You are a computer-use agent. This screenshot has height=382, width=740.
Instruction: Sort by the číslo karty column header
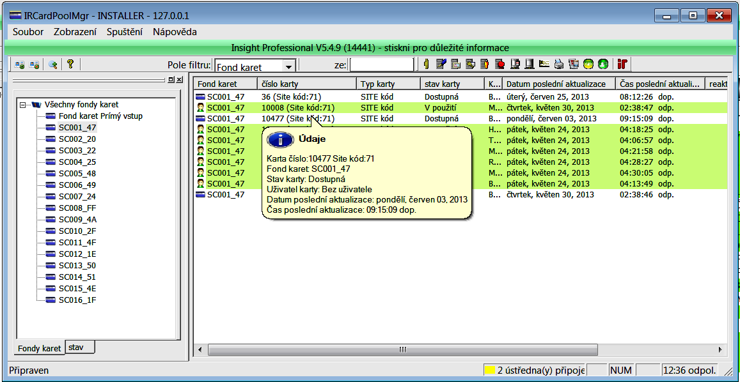coord(306,84)
